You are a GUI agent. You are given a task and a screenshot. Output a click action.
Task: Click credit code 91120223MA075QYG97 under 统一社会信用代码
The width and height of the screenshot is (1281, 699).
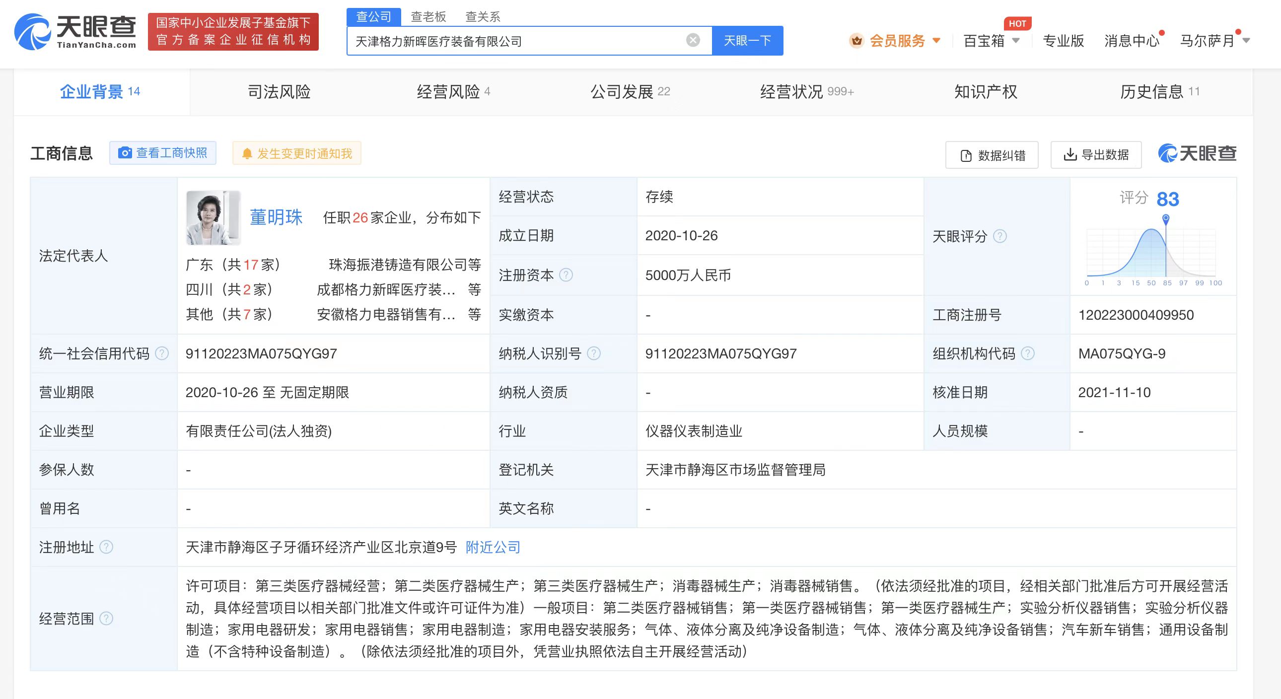click(261, 353)
